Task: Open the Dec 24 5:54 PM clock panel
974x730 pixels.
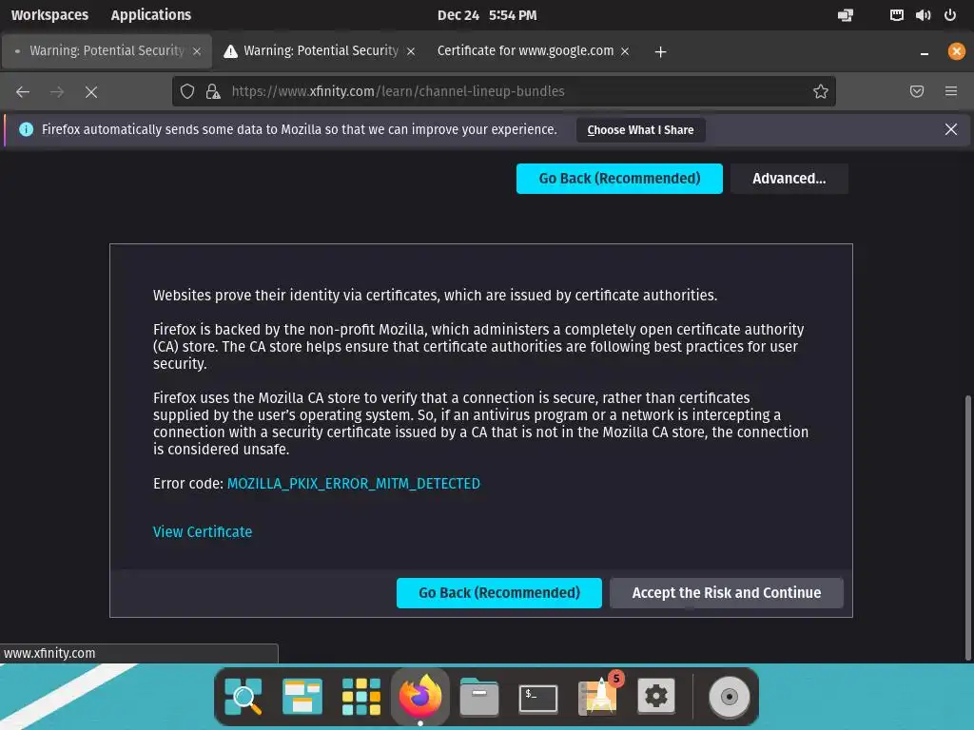Action: click(x=487, y=15)
